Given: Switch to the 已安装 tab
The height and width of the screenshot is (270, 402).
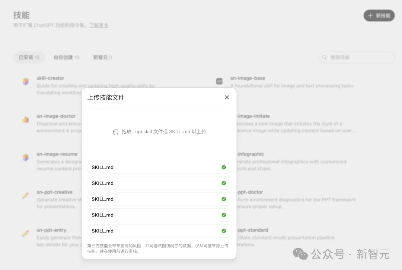Looking at the screenshot, I should click(x=29, y=57).
